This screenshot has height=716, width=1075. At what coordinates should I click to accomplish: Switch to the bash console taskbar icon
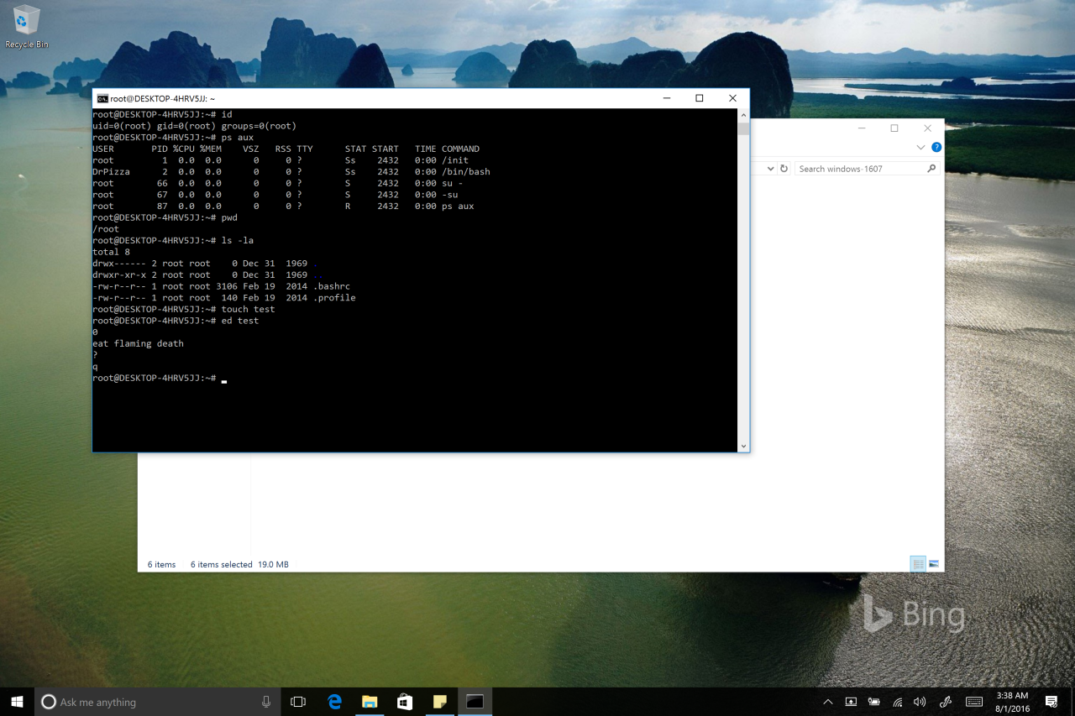[x=475, y=702]
